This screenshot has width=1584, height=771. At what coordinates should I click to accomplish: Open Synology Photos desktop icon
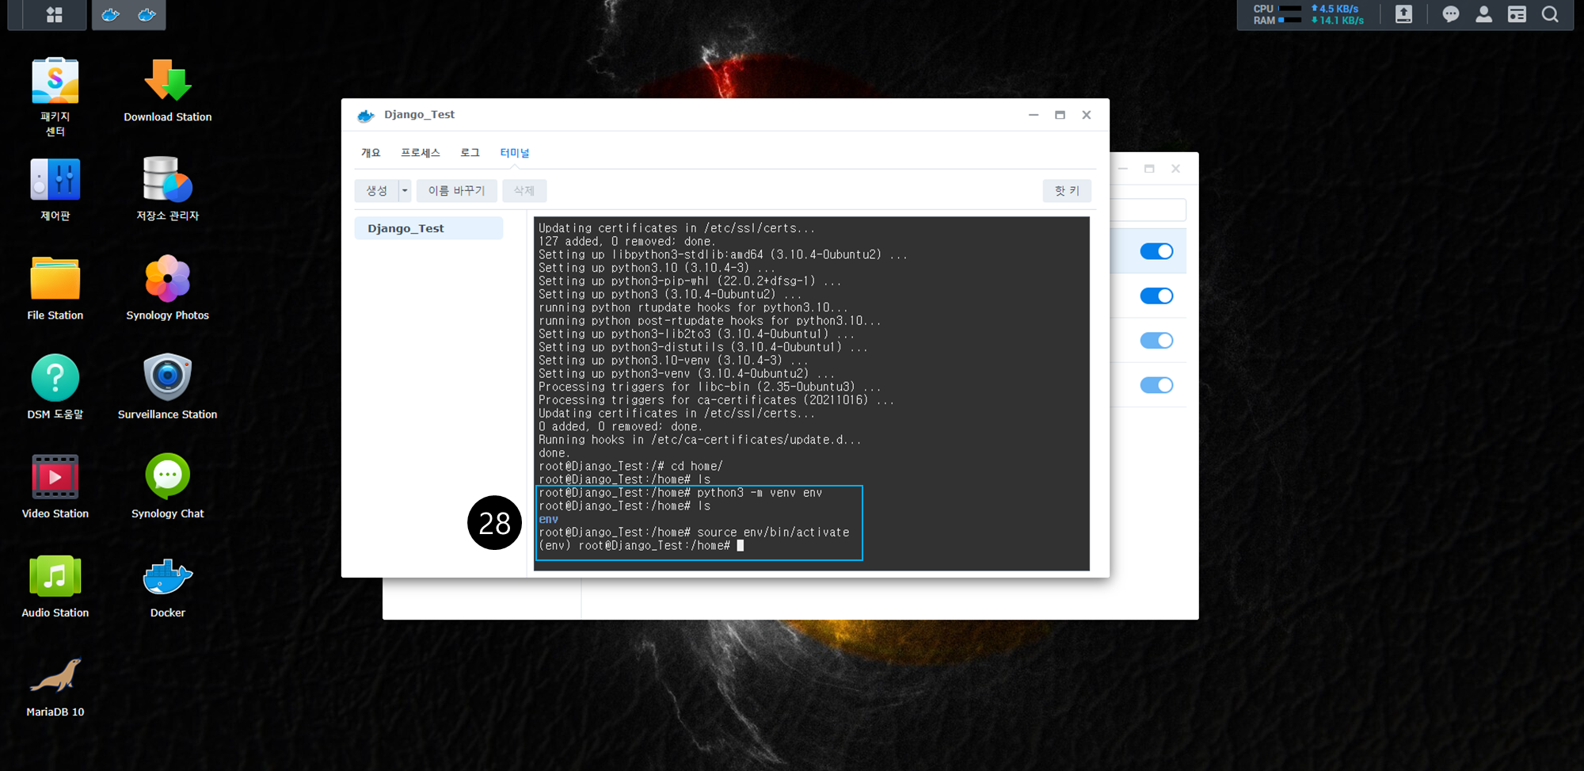(x=168, y=279)
